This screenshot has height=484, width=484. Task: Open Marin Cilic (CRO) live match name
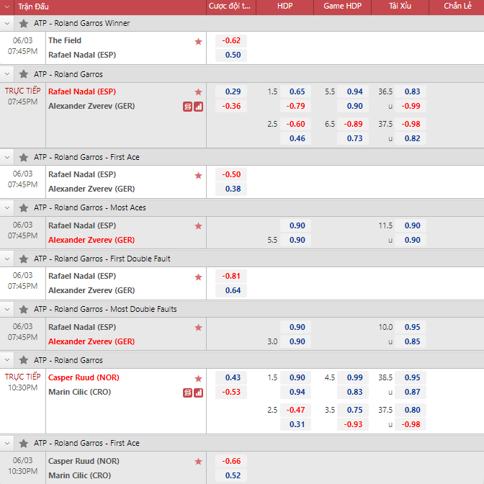(x=80, y=392)
